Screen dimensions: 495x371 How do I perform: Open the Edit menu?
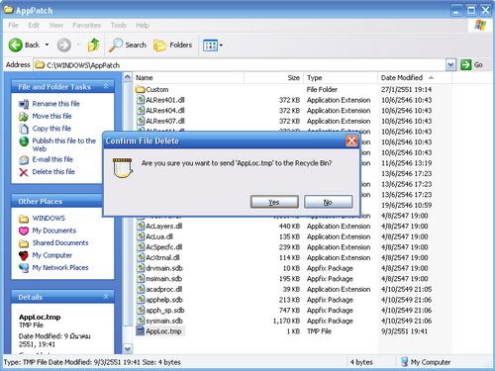(34, 26)
